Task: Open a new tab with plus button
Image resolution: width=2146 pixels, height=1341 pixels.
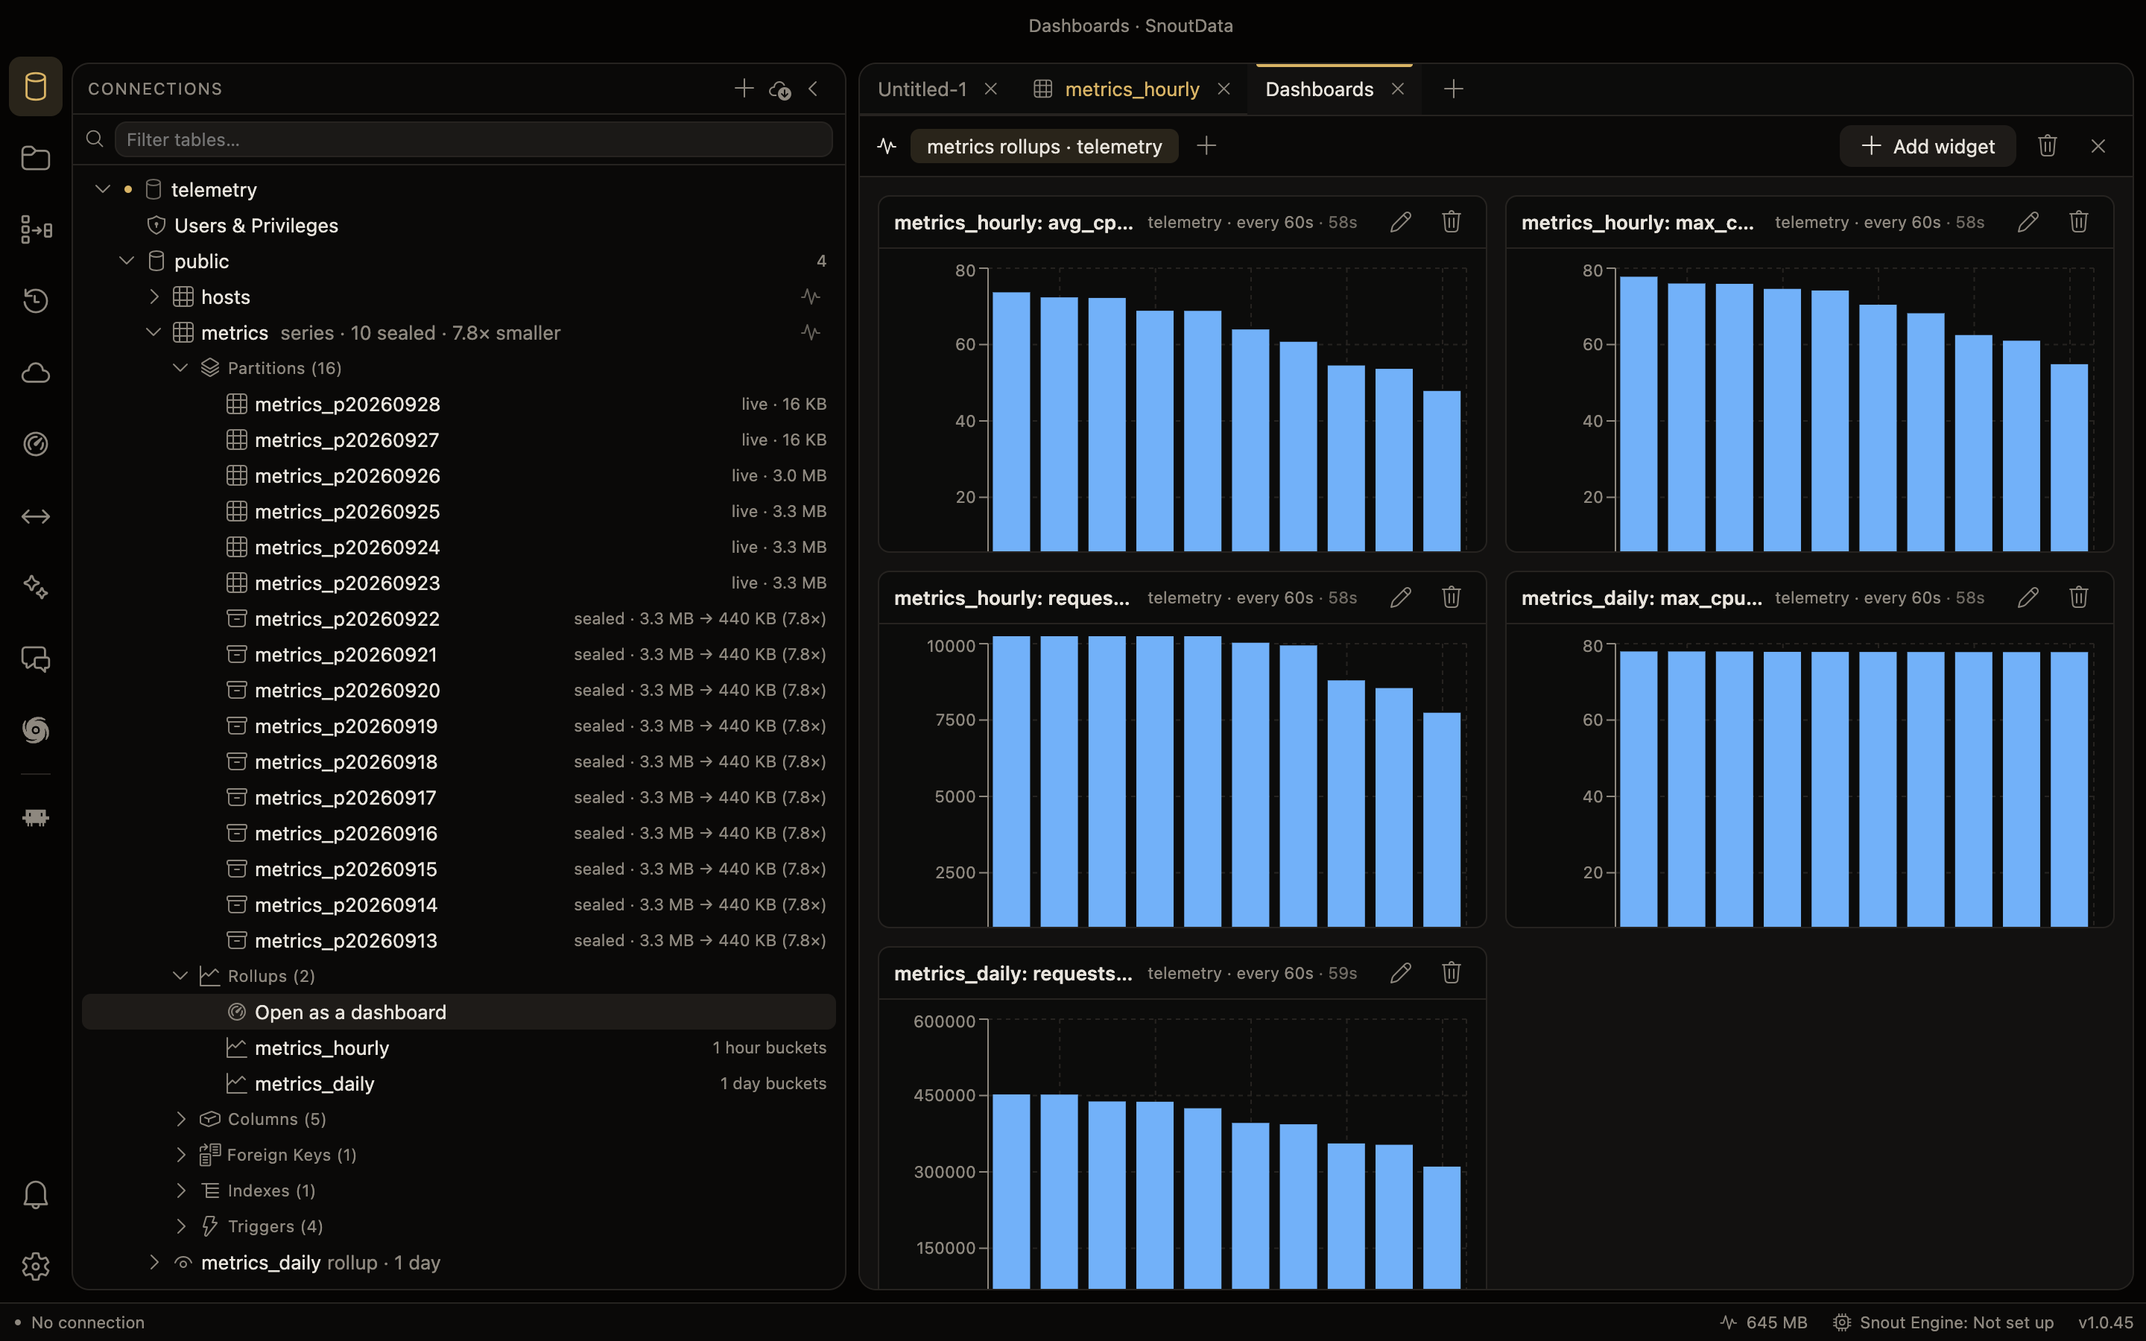Action: tap(1452, 89)
